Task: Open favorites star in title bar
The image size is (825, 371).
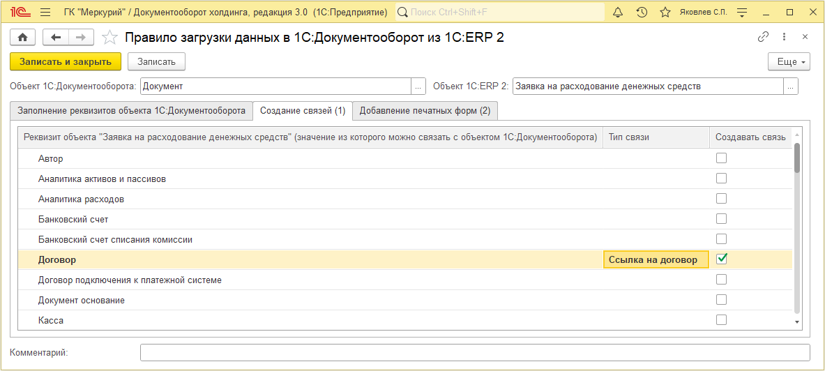Action: pyautogui.click(x=665, y=12)
